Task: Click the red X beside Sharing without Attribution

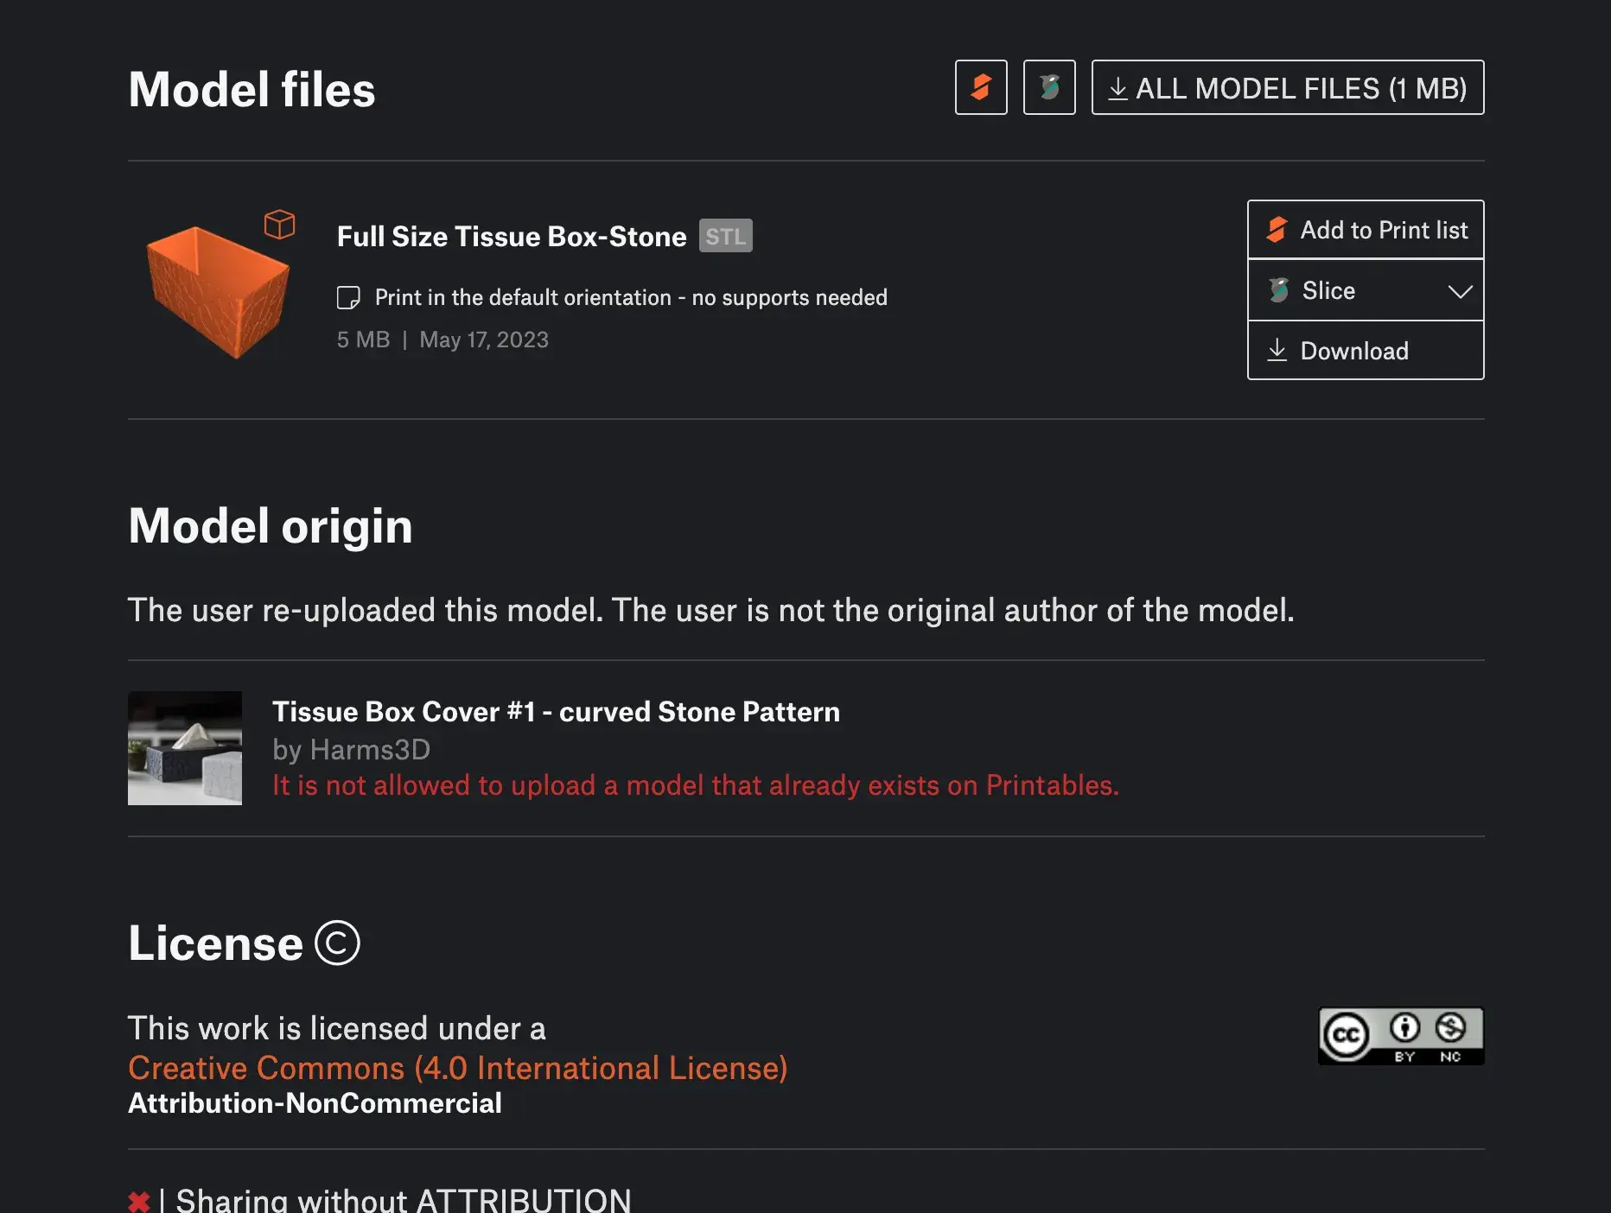Action: [139, 1202]
